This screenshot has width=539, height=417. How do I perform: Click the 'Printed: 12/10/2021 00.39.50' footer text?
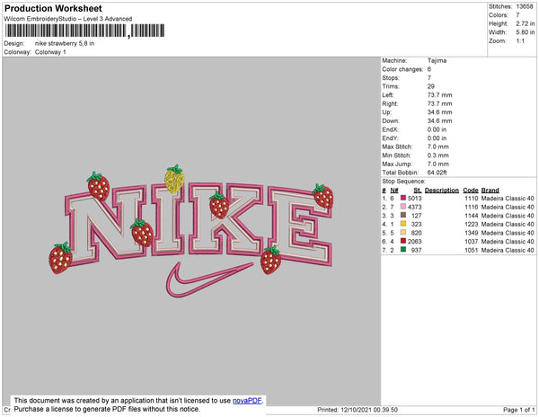click(358, 410)
